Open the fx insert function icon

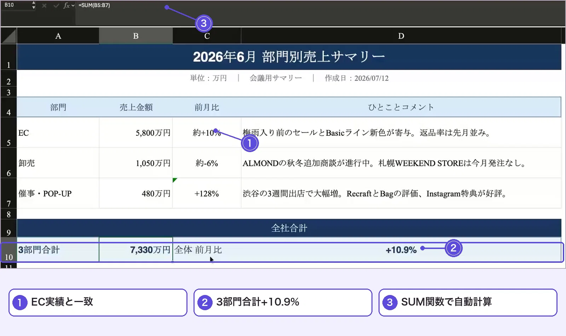click(67, 6)
